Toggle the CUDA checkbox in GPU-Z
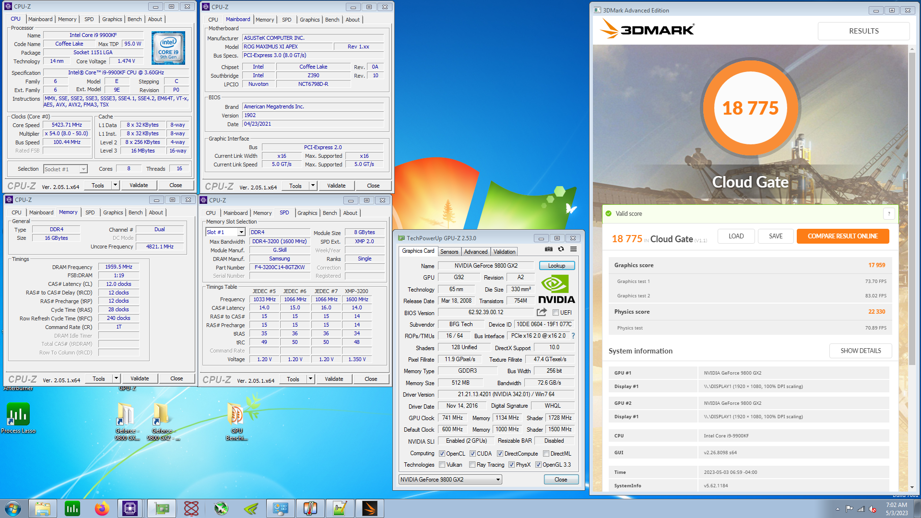 pyautogui.click(x=472, y=454)
